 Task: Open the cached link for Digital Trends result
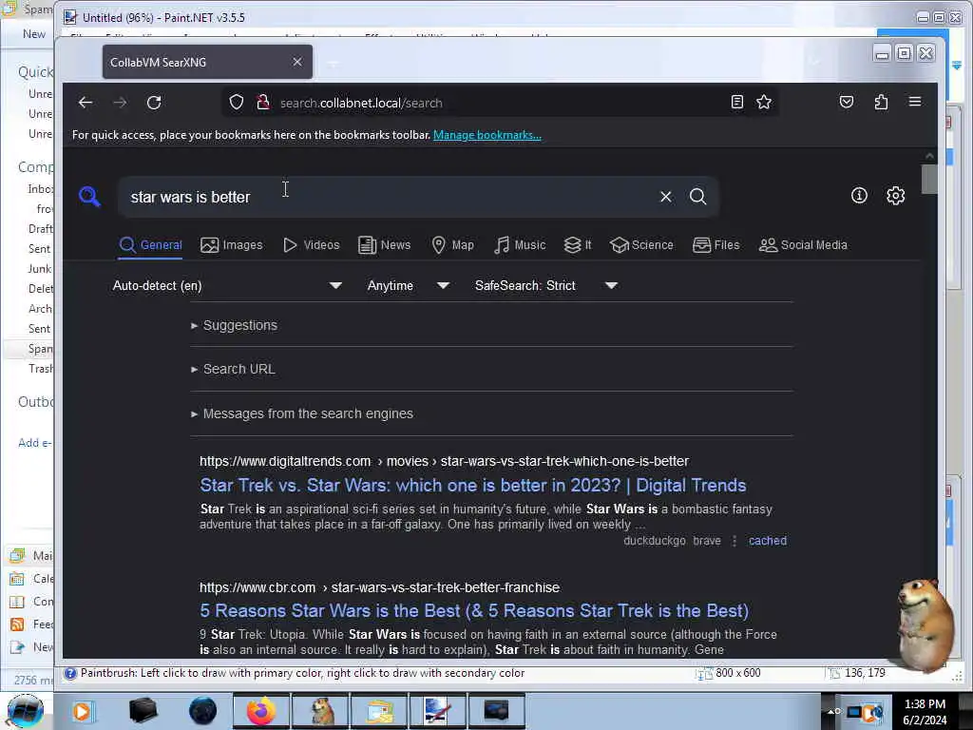click(768, 541)
